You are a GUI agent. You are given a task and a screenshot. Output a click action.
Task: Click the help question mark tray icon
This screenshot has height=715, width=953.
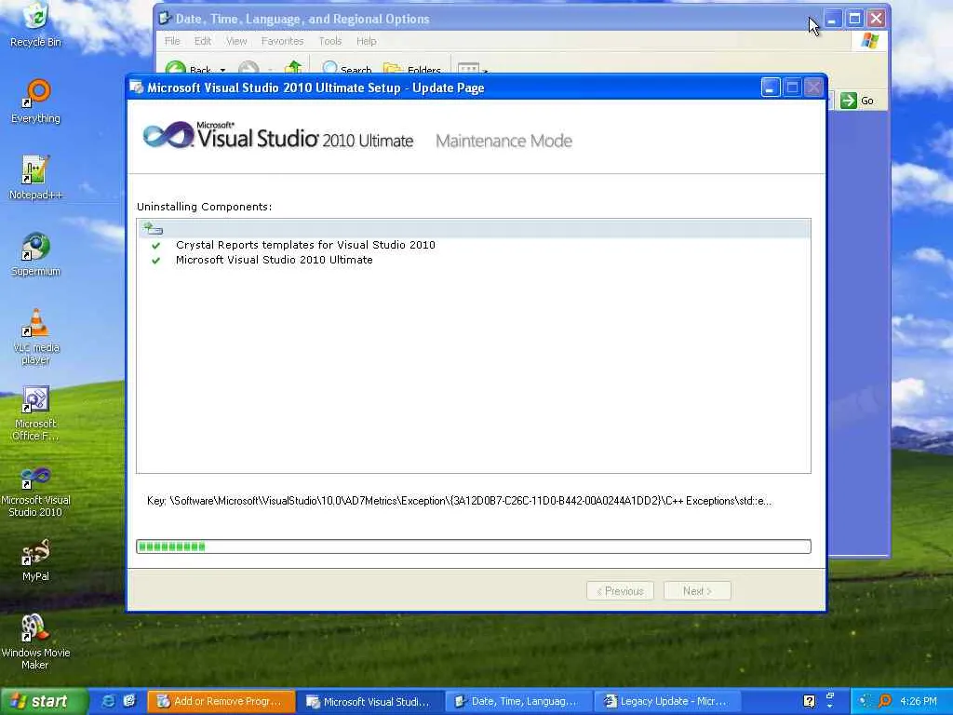click(809, 701)
